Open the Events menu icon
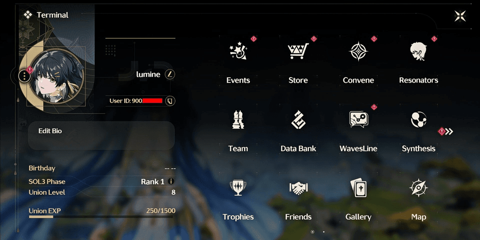Viewport: 480px width, 240px height. [x=238, y=51]
